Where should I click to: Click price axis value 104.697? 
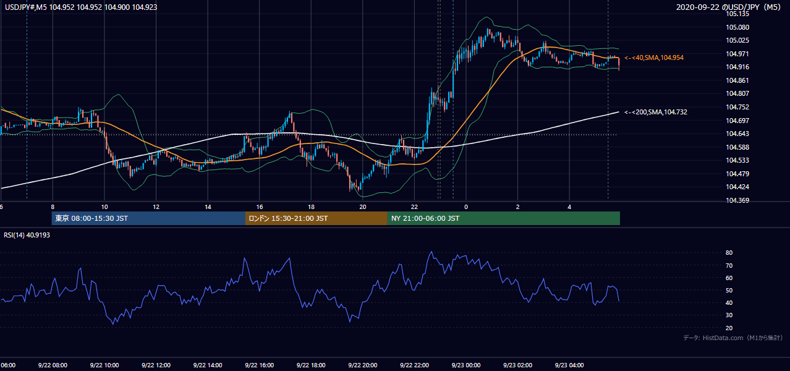pos(738,120)
